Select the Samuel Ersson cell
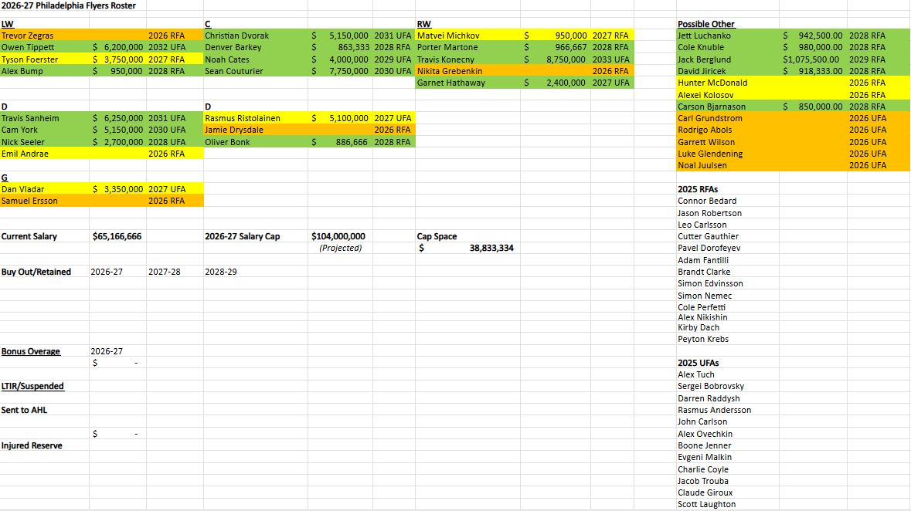 [45, 201]
